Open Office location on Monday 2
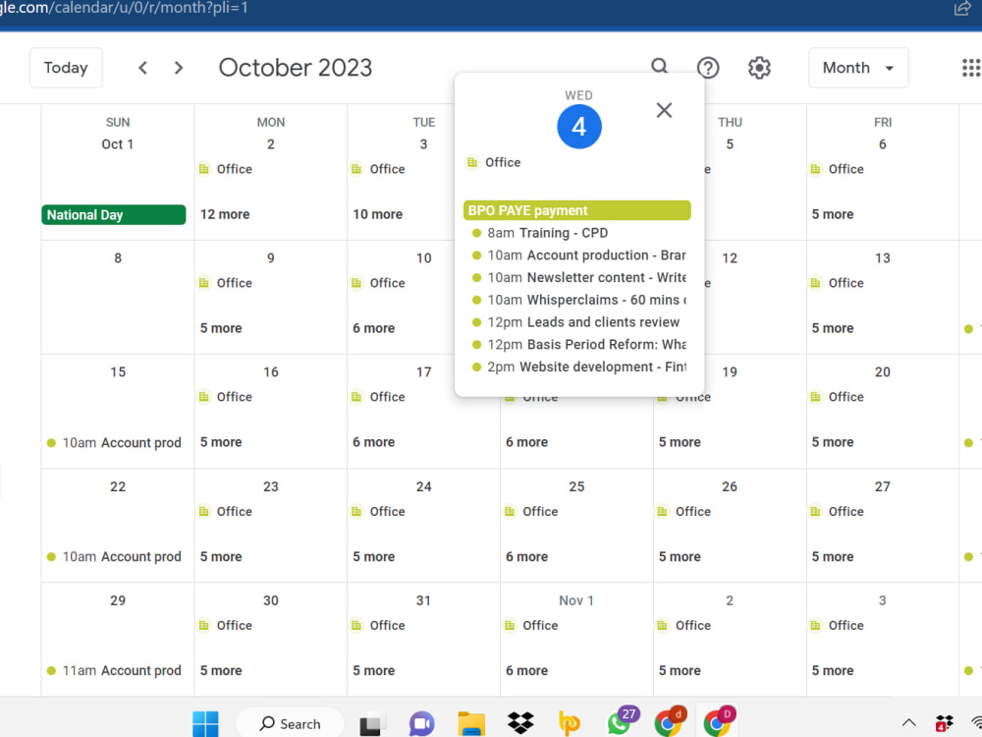Screen dimensions: 982x737 point(226,169)
